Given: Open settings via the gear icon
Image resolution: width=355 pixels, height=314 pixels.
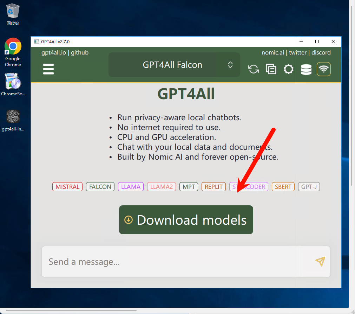Looking at the screenshot, I should [x=288, y=69].
